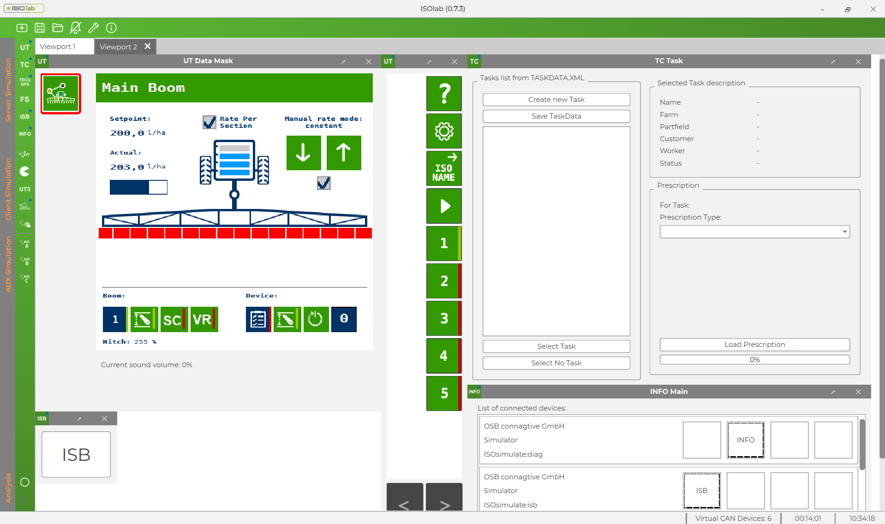The image size is (885, 524).
Task: Open settings with the wrench icon
Action: coord(93,28)
